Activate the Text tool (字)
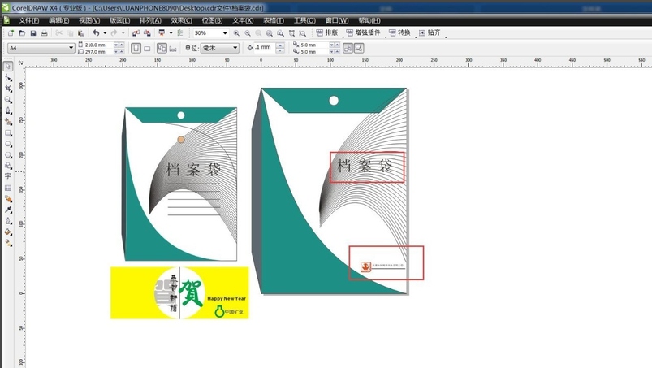The width and height of the screenshot is (652, 368). [8, 175]
